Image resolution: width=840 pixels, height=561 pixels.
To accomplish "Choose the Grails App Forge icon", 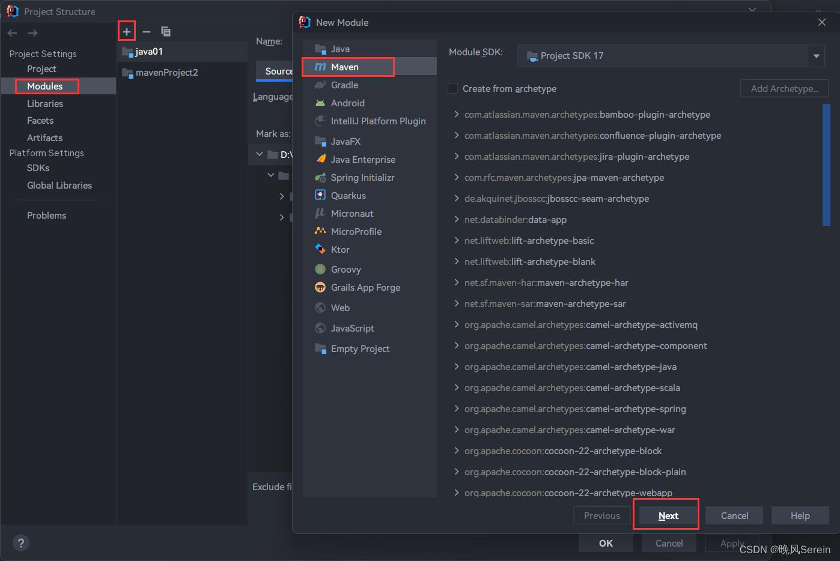I will click(320, 288).
